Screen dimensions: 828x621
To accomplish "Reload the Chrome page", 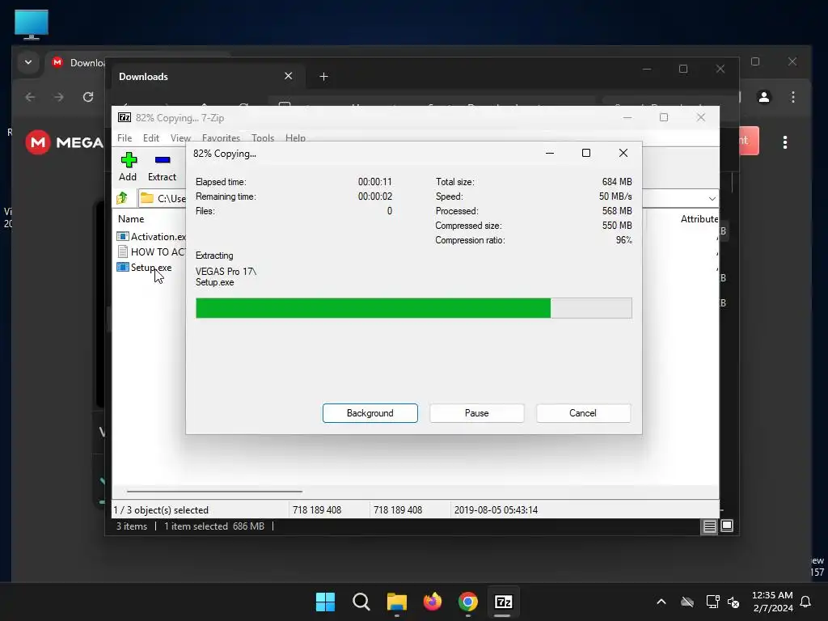I will (88, 97).
